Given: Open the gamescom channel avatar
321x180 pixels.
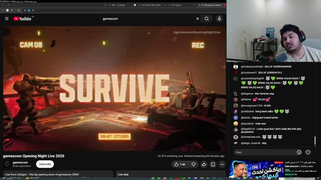Looking at the screenshot, I should coord(7,164).
